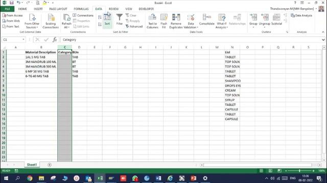The image size is (327, 183).
Task: Click the Consolidate icon
Action: [206, 19]
